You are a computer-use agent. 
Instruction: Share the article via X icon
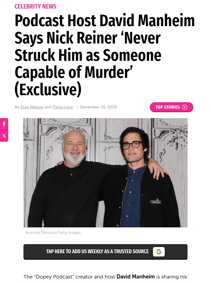(4, 136)
